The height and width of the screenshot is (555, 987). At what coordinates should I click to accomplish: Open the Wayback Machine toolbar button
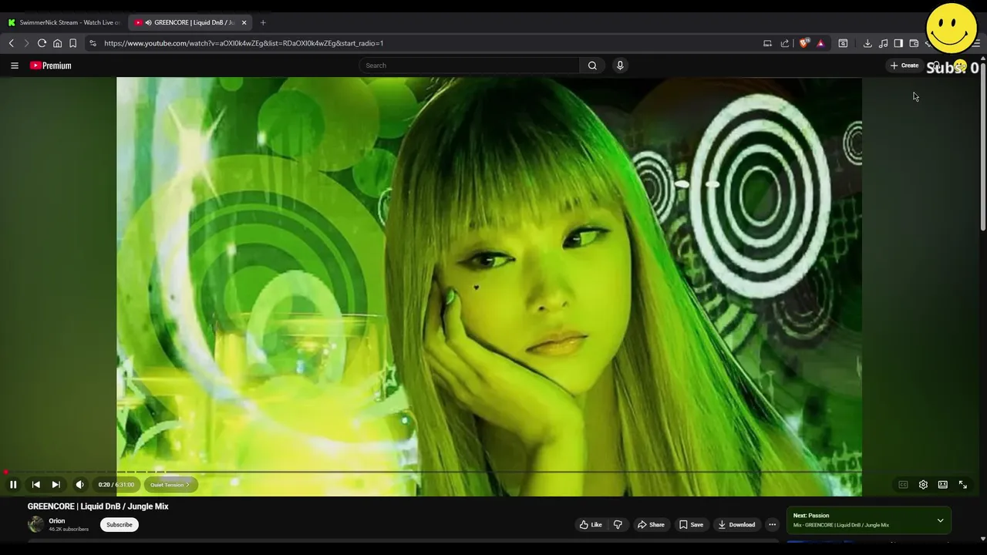pyautogui.click(x=843, y=43)
